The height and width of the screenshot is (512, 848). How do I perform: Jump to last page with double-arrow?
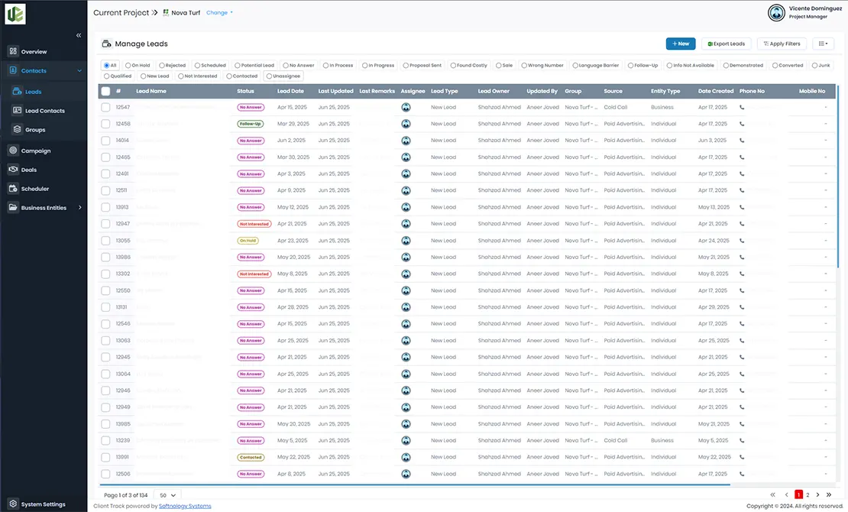pyautogui.click(x=828, y=495)
